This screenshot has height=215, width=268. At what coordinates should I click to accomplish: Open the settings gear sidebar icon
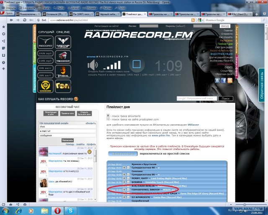point(3,34)
